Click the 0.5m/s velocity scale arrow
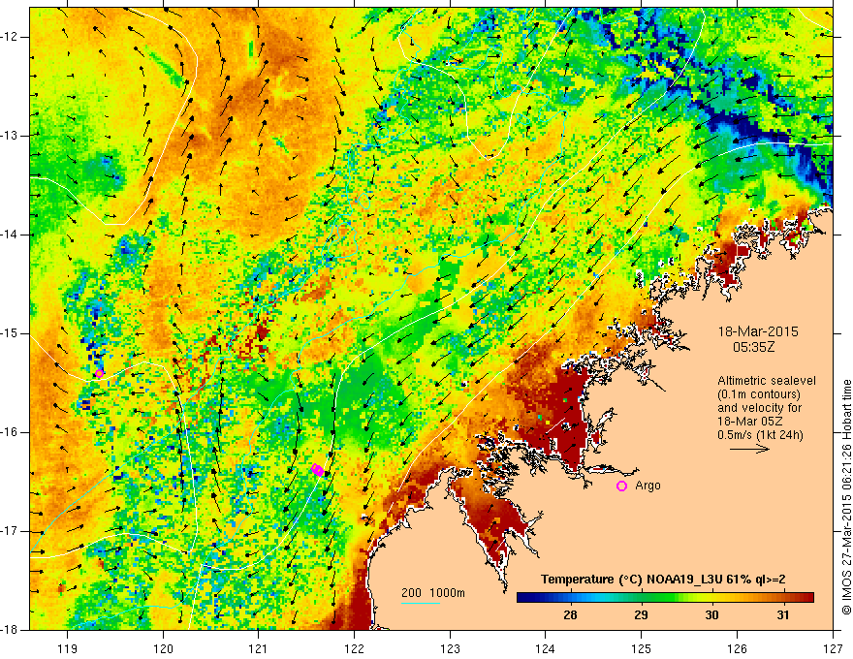853x659 pixels. pyautogui.click(x=749, y=449)
